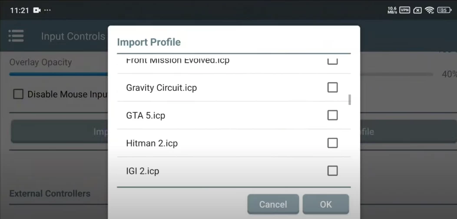Image resolution: width=457 pixels, height=219 pixels.
Task: Enable the IGI 2.icp checkbox
Action: (332, 171)
